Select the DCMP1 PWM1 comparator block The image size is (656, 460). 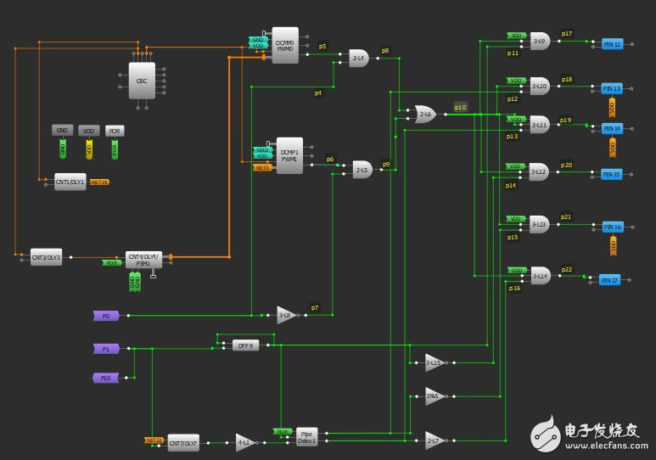(x=289, y=155)
